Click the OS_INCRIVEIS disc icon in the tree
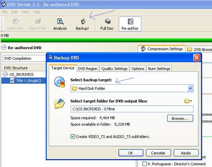The image size is (212, 167). coord(5,74)
